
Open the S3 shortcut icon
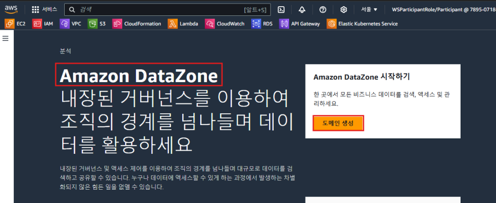[x=93, y=24]
